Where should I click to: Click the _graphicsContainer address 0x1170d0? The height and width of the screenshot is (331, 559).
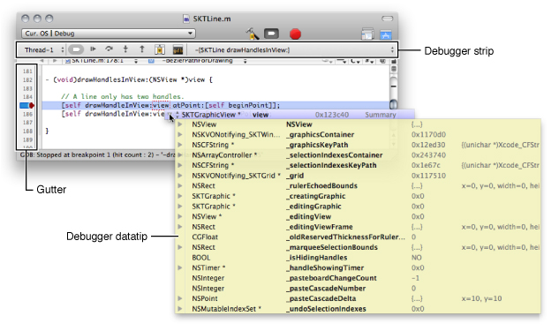tap(428, 135)
